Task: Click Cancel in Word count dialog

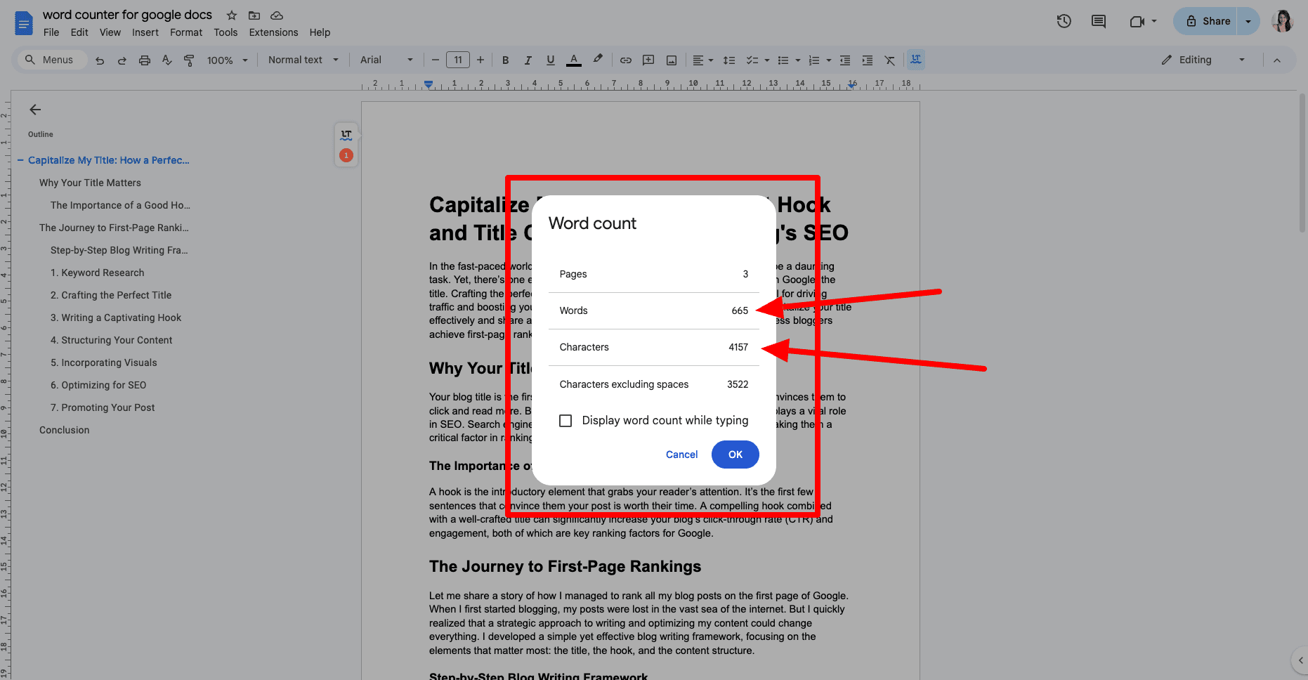Action: coord(681,455)
